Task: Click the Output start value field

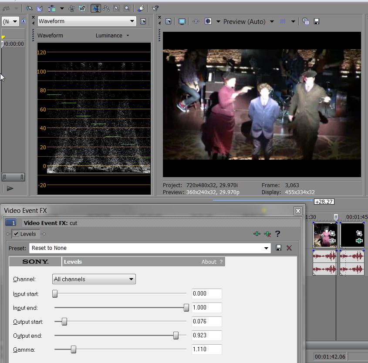Action: coord(206,321)
